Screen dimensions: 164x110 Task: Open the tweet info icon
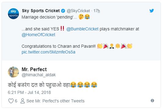(152, 101)
